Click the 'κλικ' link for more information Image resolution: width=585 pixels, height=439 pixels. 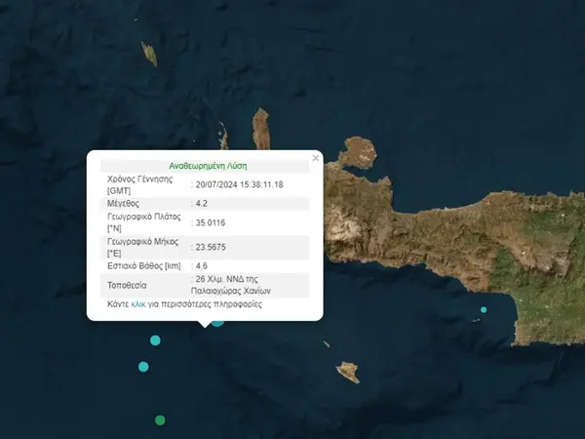click(137, 304)
